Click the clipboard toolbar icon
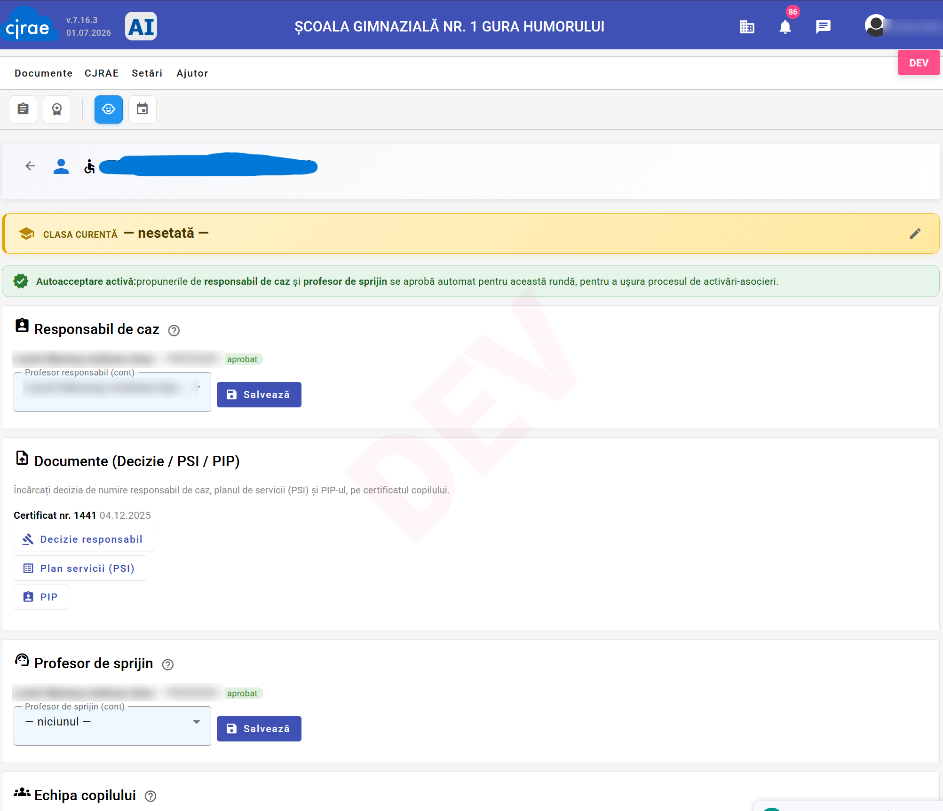Image resolution: width=943 pixels, height=811 pixels. point(23,109)
